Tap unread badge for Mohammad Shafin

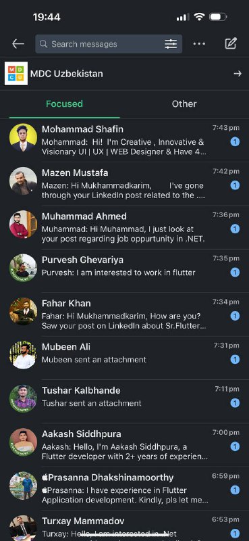tap(235, 141)
